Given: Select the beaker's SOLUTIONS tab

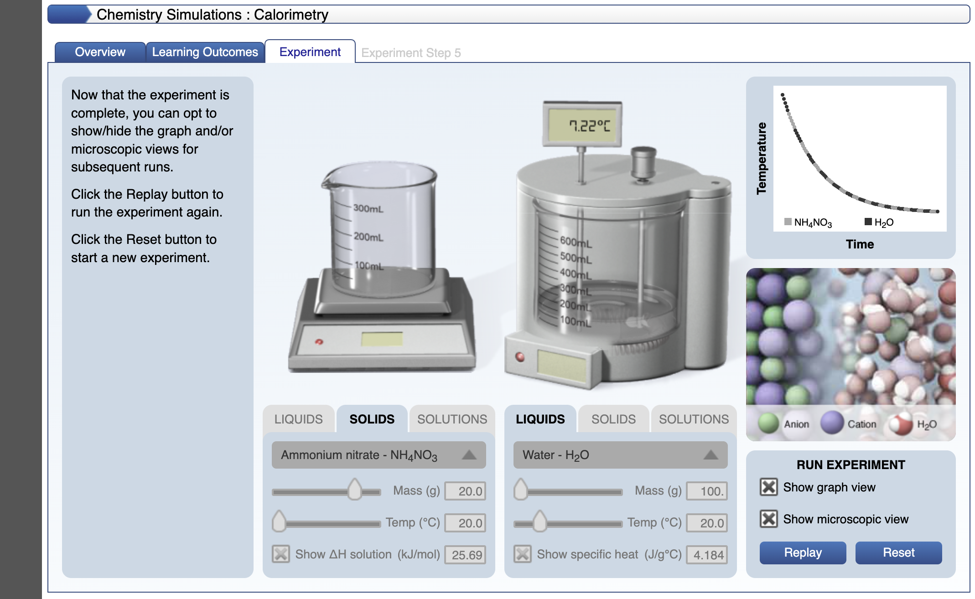Looking at the screenshot, I should point(452,419).
